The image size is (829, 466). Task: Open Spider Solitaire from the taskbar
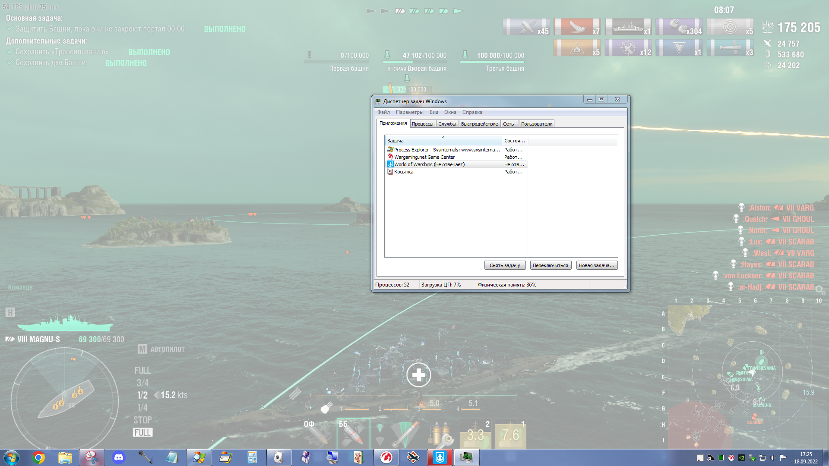[x=306, y=457]
